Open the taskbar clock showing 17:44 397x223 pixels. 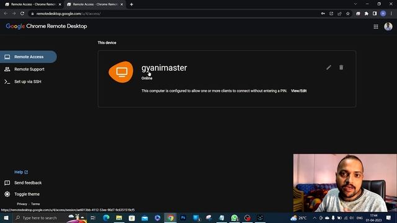click(x=373, y=217)
